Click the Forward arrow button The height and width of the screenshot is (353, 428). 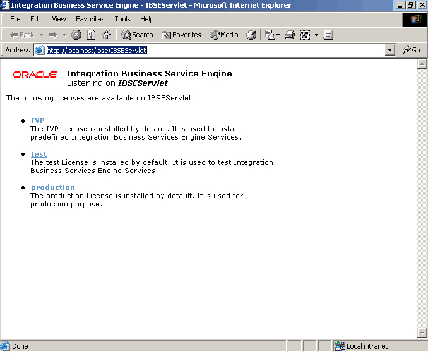(53, 35)
